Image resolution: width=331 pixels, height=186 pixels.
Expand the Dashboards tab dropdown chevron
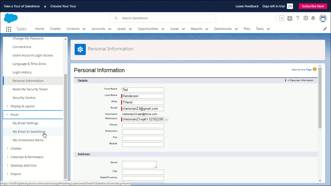coord(236,29)
